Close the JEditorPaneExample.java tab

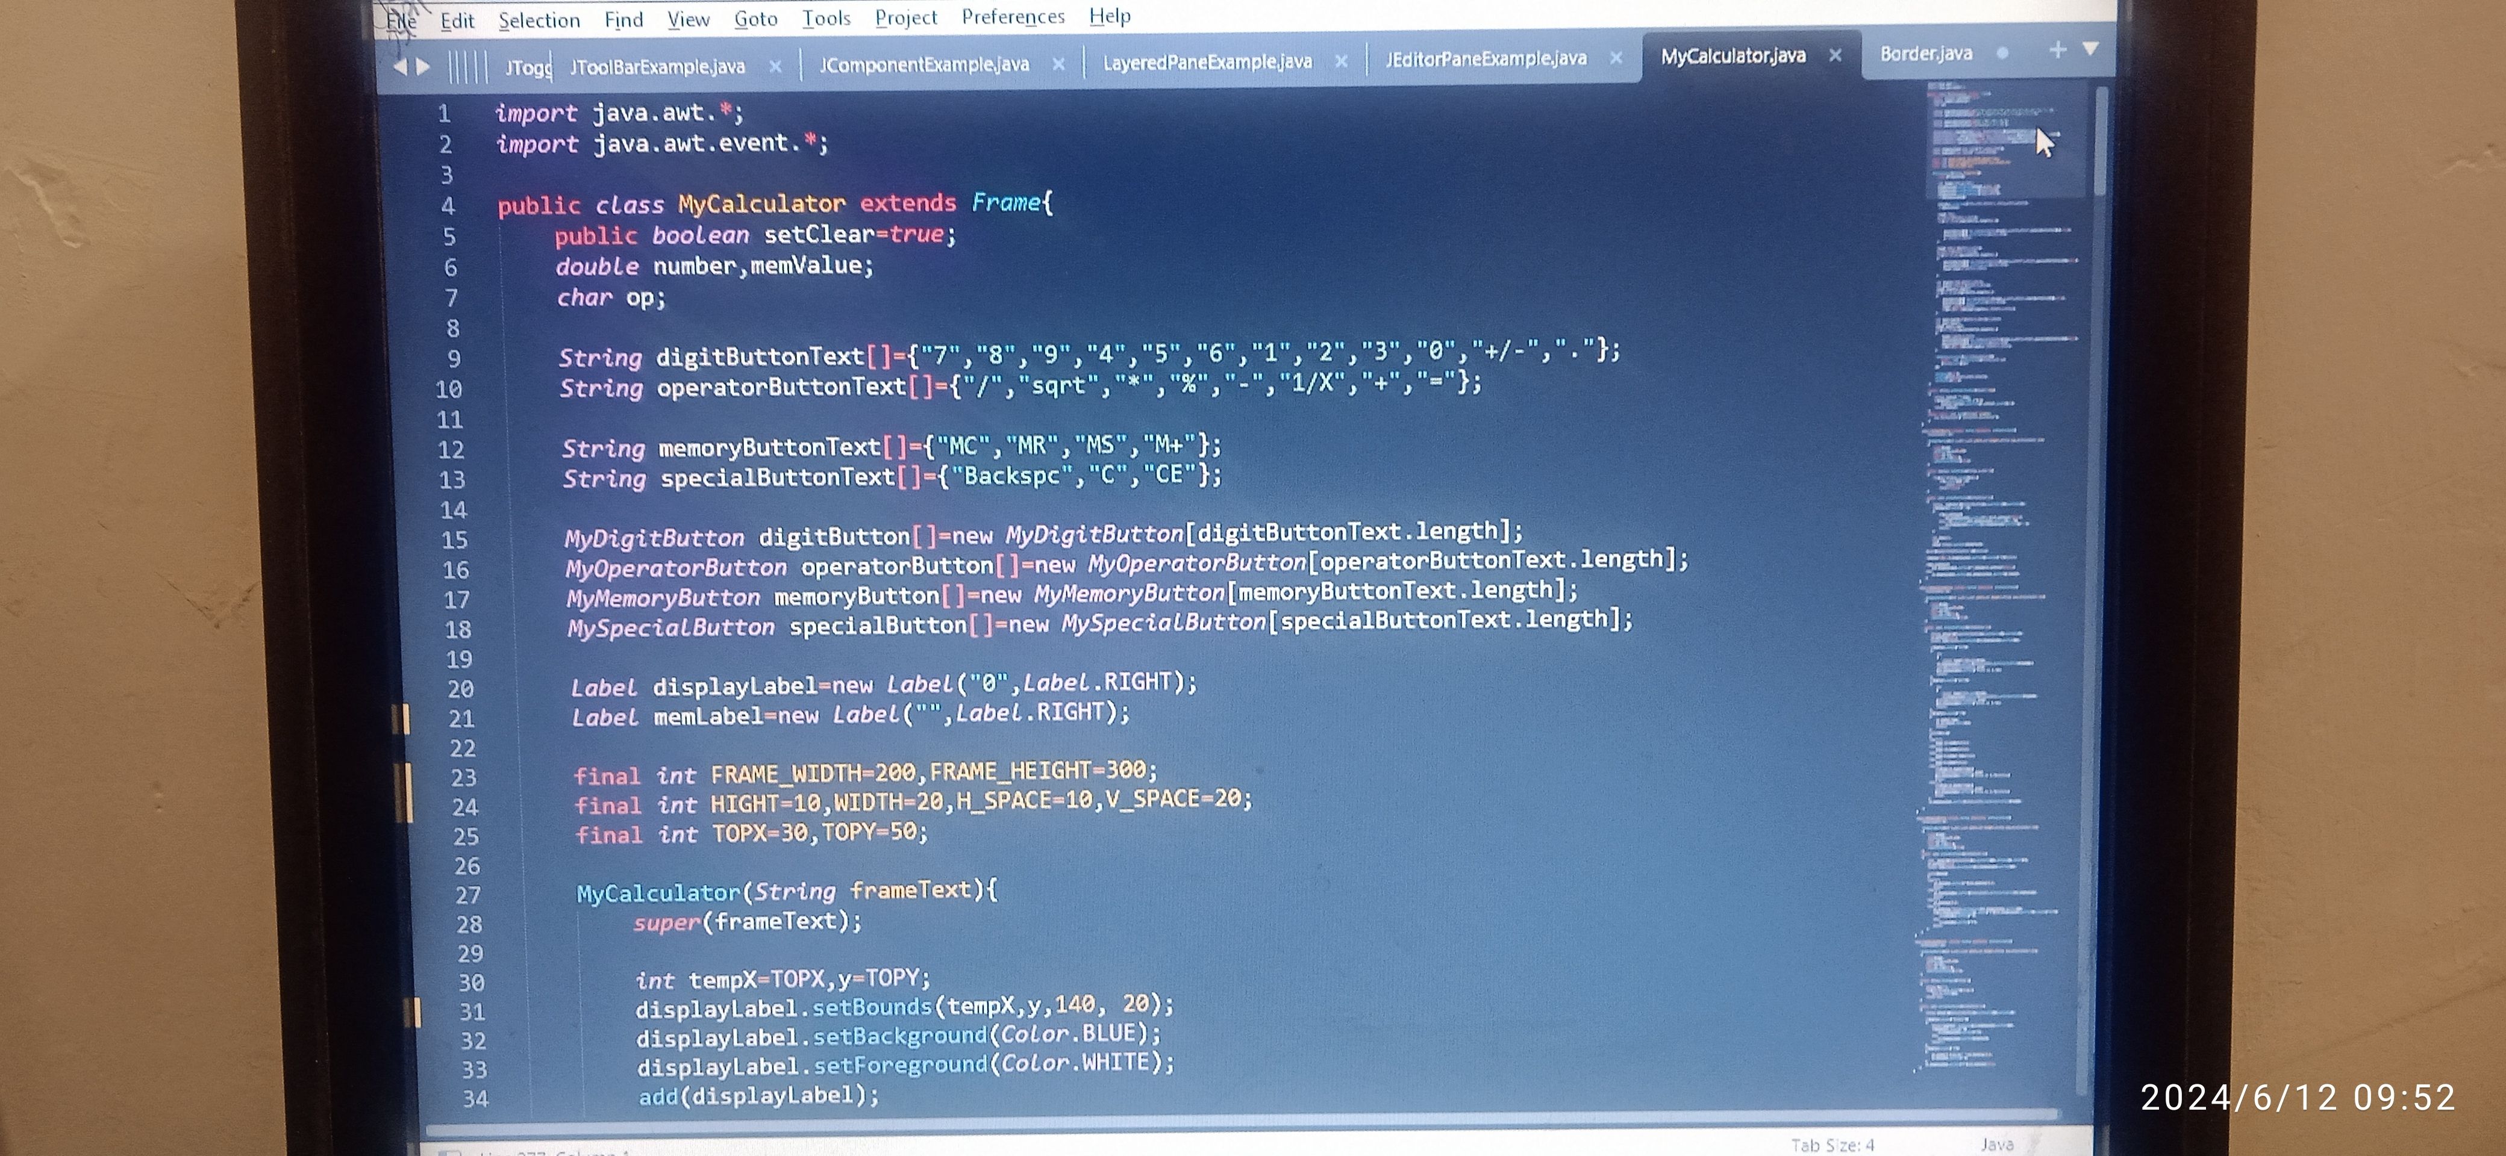click(1616, 58)
